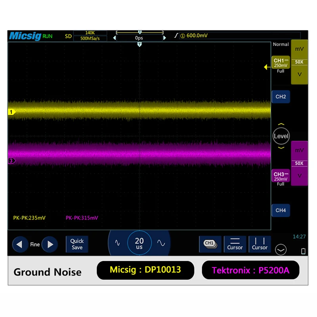Viewport: 317px width, 317px height.
Task: Tap the CH3 V scale button
Action: tap(300, 176)
